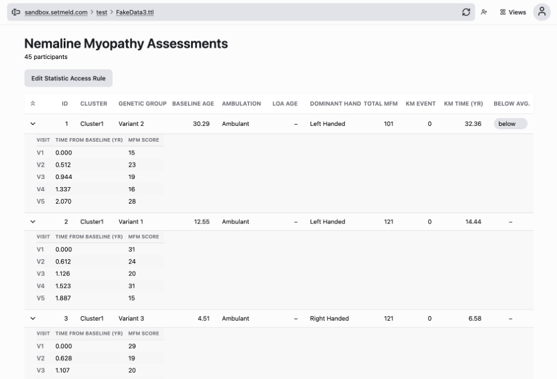Click the KM TIME (YR) column header
This screenshot has width=557, height=379.
pos(463,104)
